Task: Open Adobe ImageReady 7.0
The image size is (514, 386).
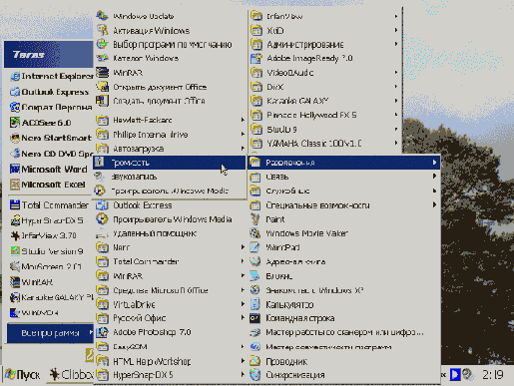Action: [x=325, y=58]
